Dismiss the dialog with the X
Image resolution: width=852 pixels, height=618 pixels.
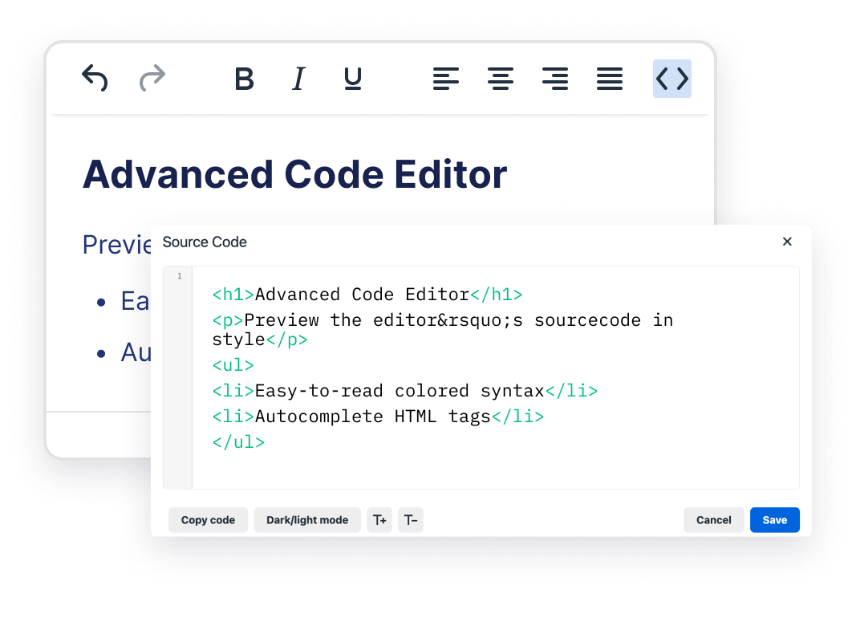click(787, 242)
